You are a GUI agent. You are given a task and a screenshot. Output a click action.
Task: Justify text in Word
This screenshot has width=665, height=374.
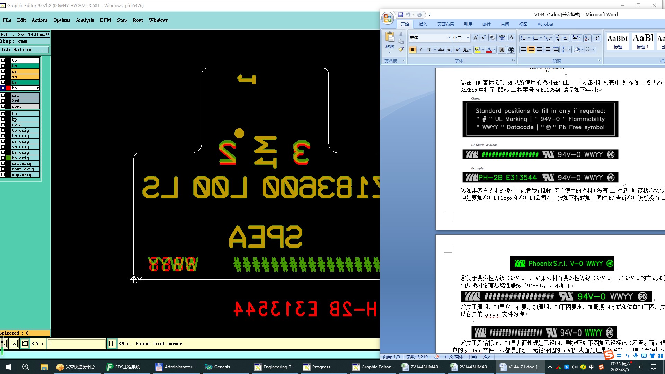click(x=548, y=50)
